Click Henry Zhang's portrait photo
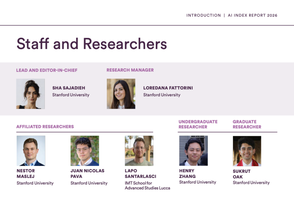 click(x=193, y=151)
